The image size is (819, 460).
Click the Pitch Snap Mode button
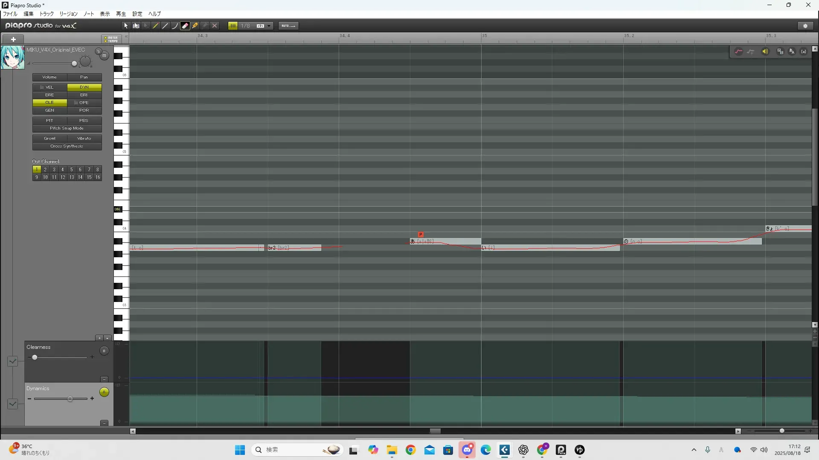[67, 128]
